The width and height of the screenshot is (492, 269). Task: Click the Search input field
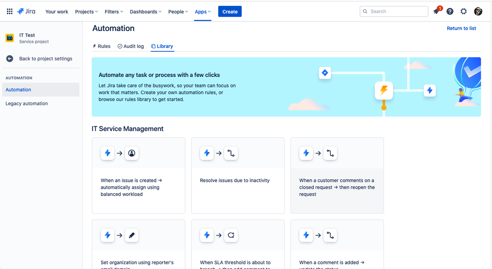(394, 11)
